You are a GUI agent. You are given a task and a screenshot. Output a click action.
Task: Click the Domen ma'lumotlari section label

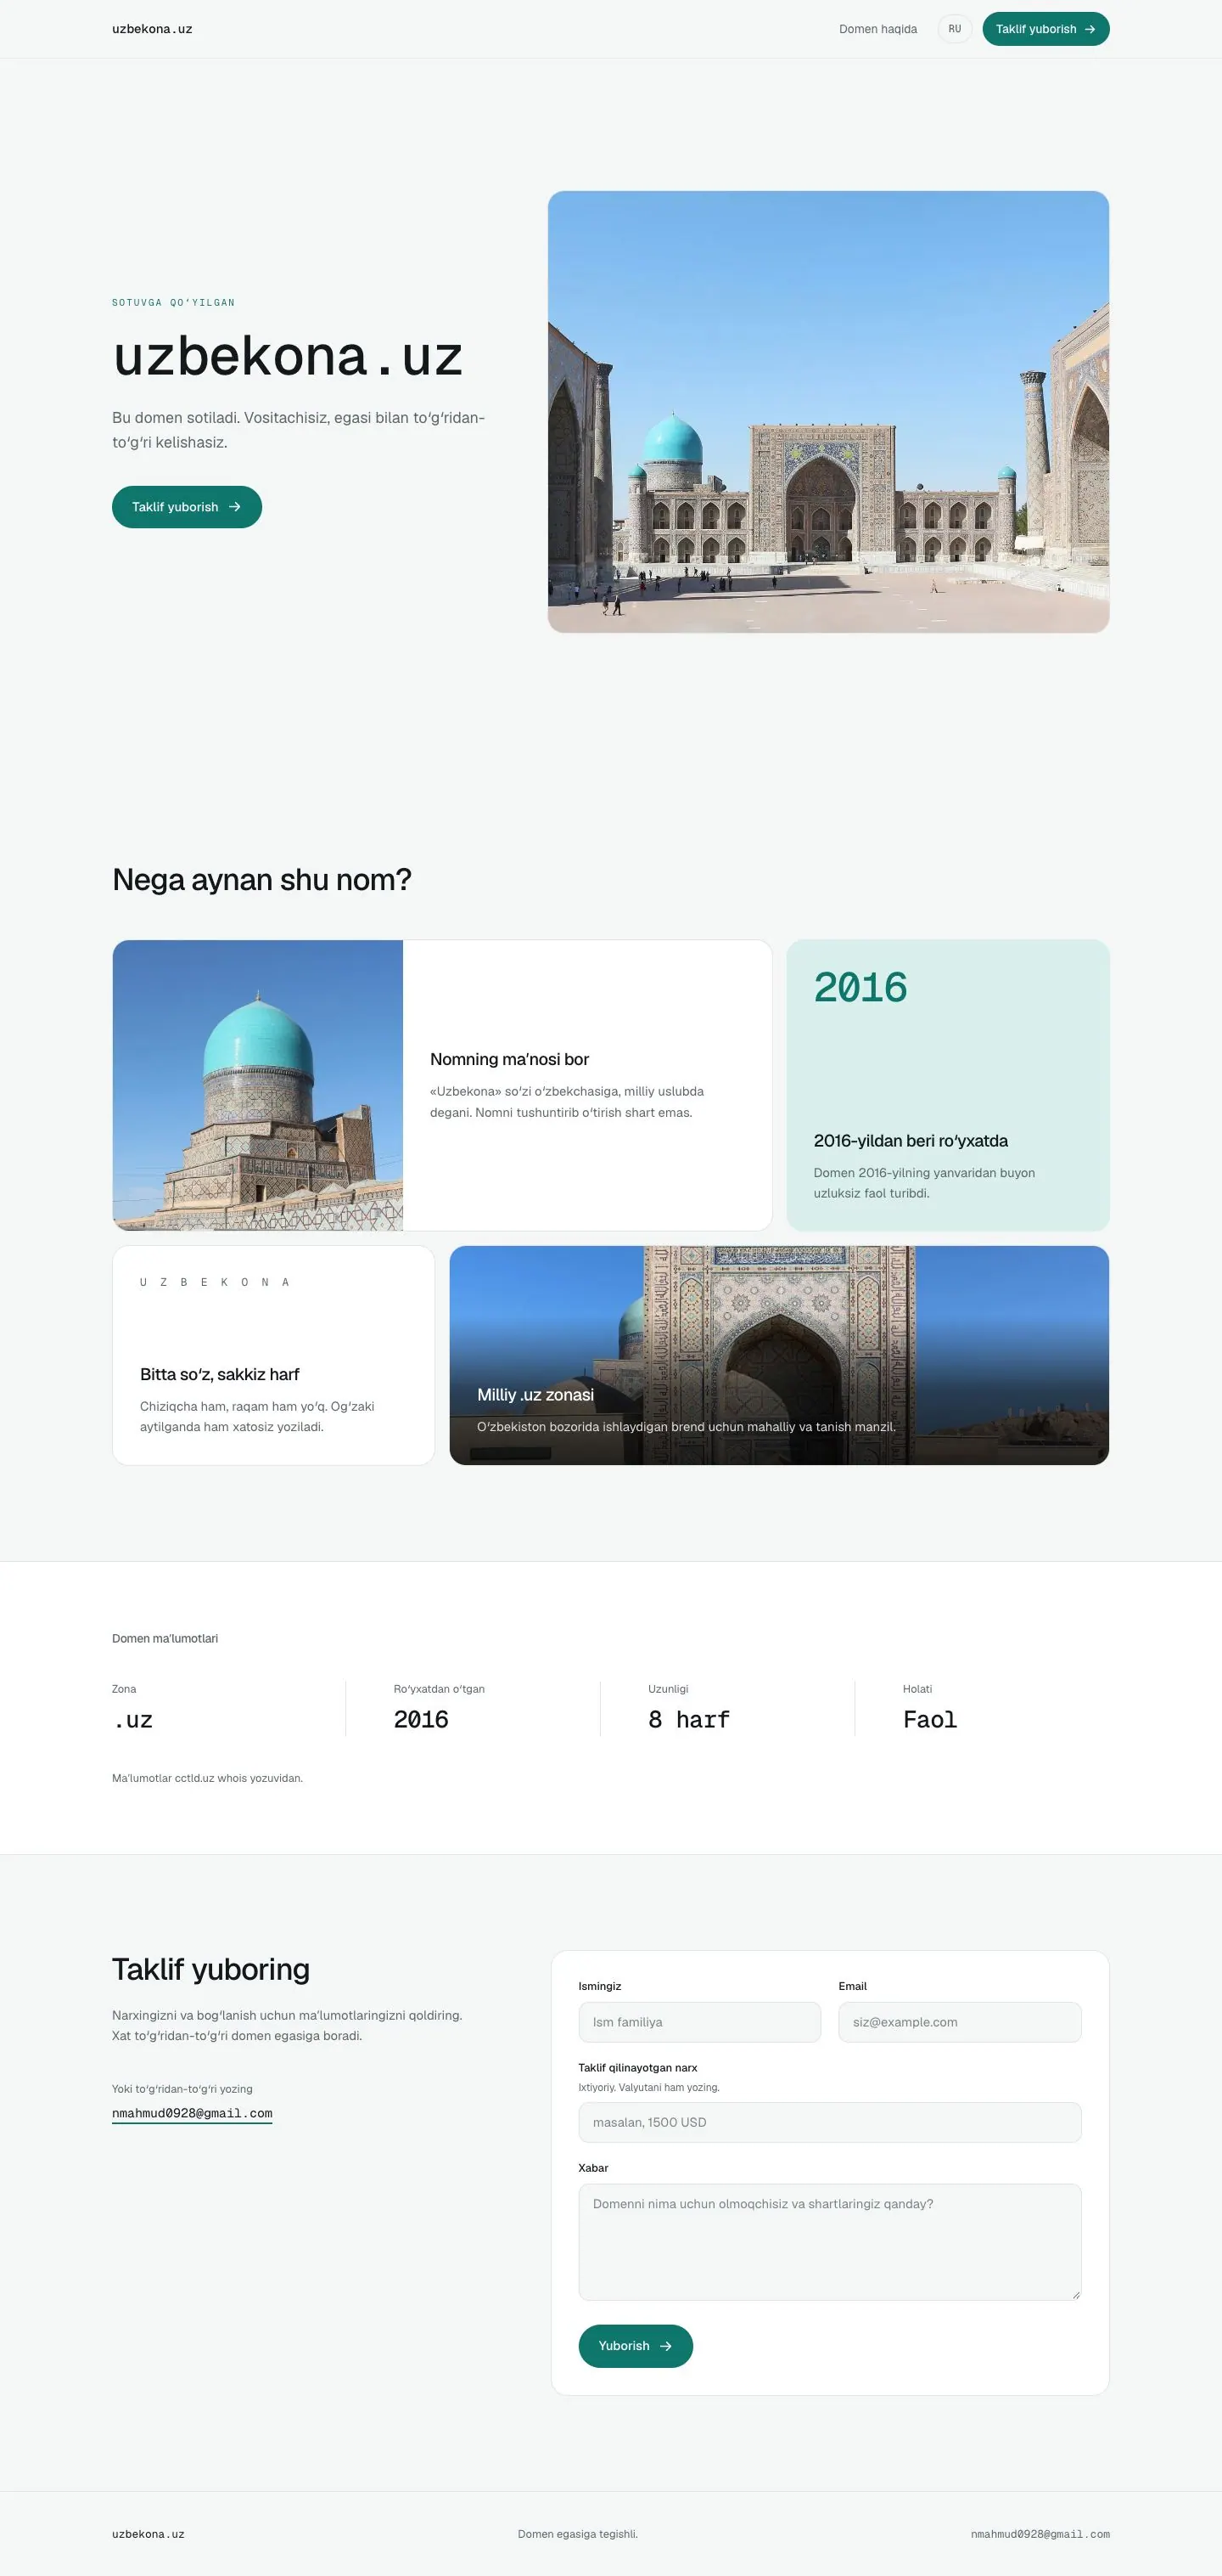point(165,1638)
